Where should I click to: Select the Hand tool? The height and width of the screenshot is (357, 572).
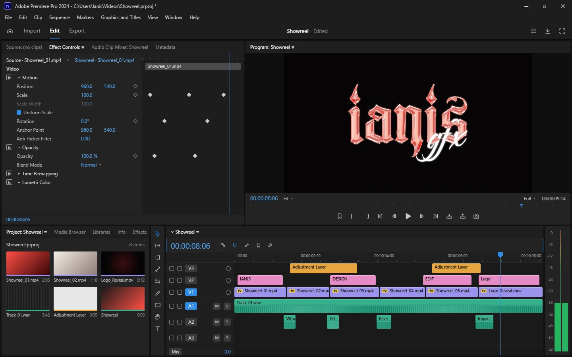[x=158, y=317]
